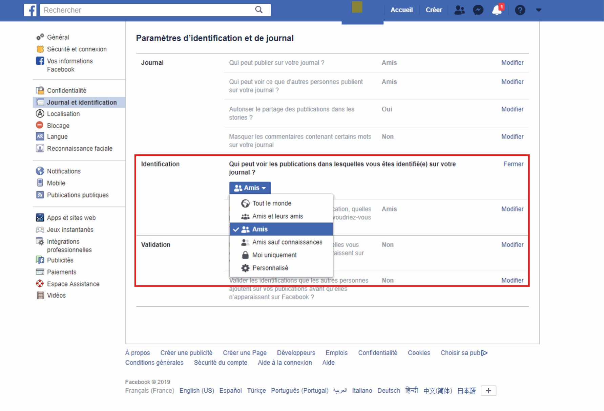Click Fermer on the Identification setting
This screenshot has height=411, width=604.
(513, 164)
